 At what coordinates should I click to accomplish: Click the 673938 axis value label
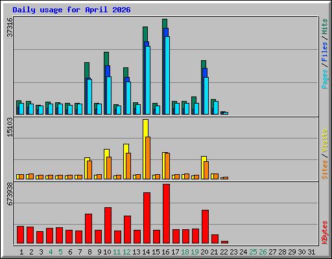10,194
